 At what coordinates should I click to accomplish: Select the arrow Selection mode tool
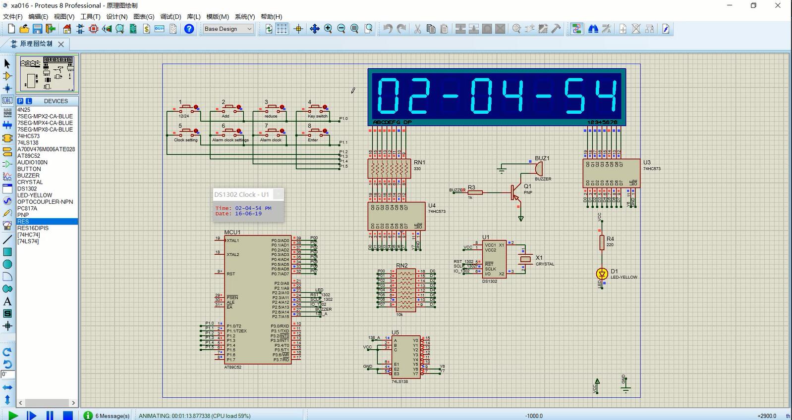tap(7, 63)
